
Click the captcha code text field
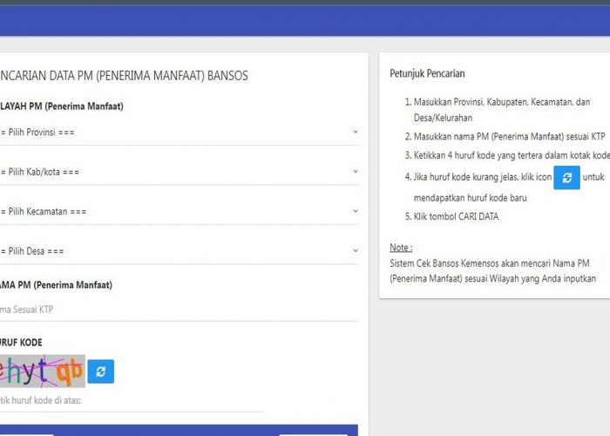(131, 401)
